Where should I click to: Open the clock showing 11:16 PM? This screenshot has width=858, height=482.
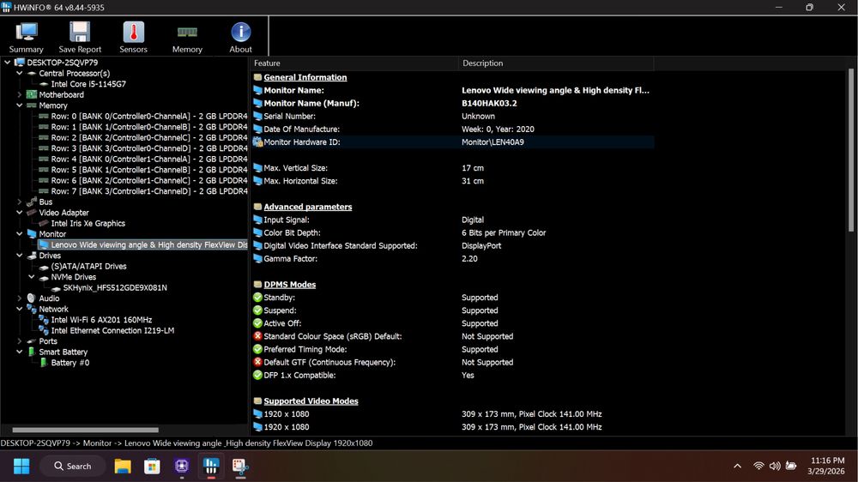[827, 467]
